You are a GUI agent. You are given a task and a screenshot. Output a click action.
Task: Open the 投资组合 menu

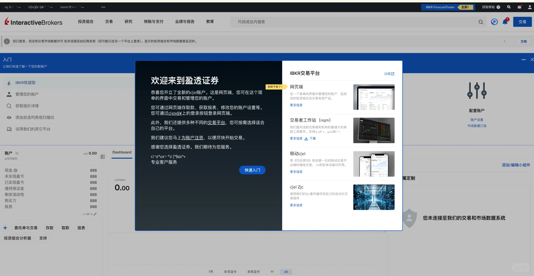(86, 22)
